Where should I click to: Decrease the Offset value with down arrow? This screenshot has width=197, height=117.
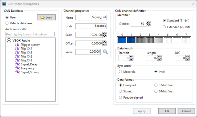pyautogui.click(x=104, y=45)
